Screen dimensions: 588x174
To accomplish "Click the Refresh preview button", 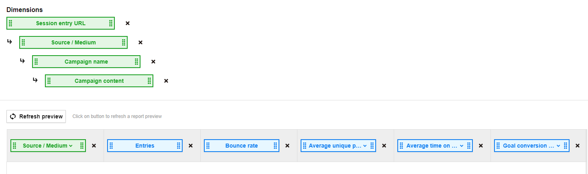I will click(x=36, y=116).
